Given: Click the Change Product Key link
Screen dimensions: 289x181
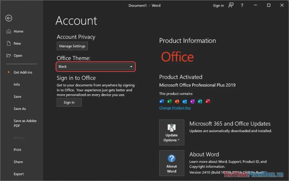Looking at the screenshot, I should coord(175,108).
